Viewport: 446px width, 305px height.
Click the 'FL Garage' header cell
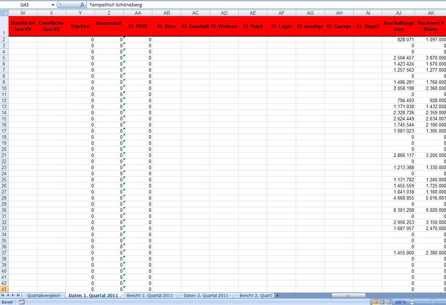pos(339,26)
